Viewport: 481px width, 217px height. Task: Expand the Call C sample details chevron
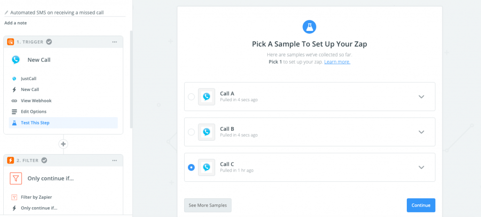click(421, 167)
